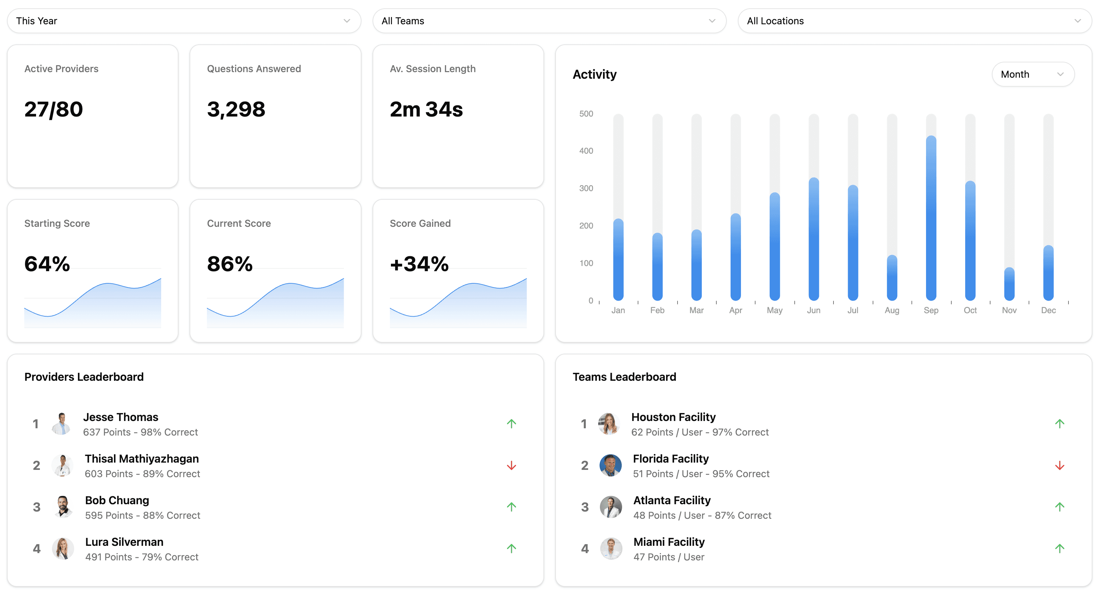Click Jesse Thomas green up arrow
Screen dimensions: 1100x602
coord(511,423)
